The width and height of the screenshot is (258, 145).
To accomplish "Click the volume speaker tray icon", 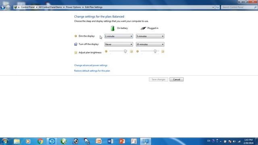I will tap(235, 141).
